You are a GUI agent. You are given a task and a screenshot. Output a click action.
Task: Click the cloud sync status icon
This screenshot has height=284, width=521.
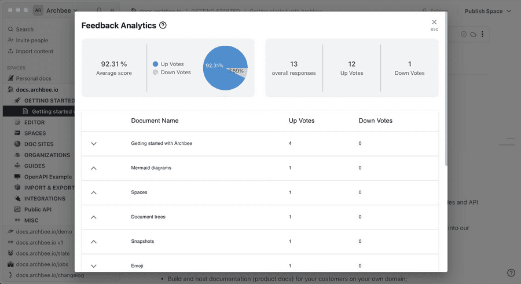pyautogui.click(x=473, y=35)
